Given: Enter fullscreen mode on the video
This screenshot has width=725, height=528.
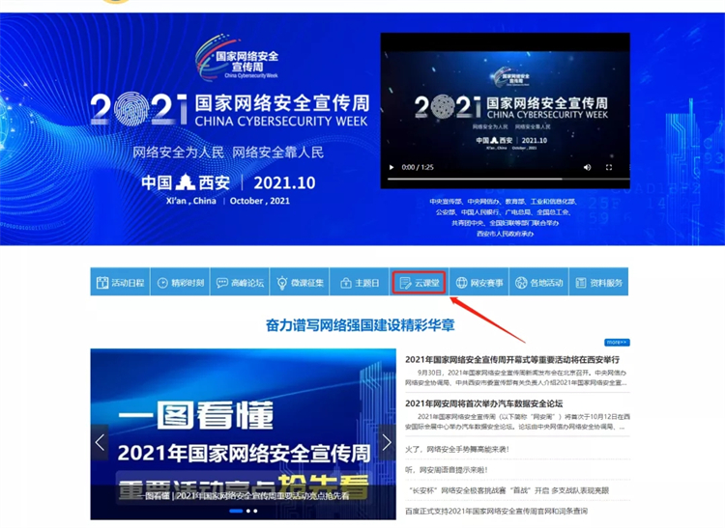Looking at the screenshot, I should tap(609, 167).
